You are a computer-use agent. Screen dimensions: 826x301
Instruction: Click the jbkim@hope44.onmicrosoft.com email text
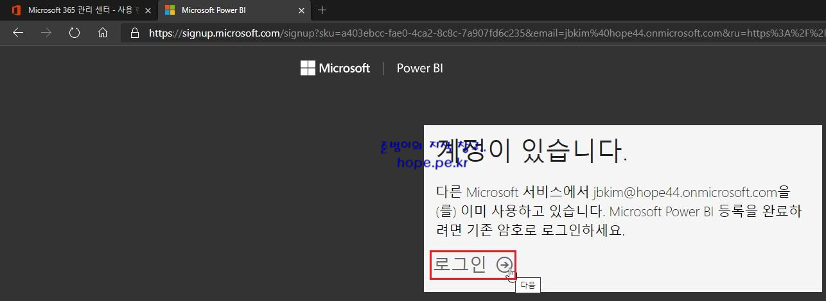[684, 192]
